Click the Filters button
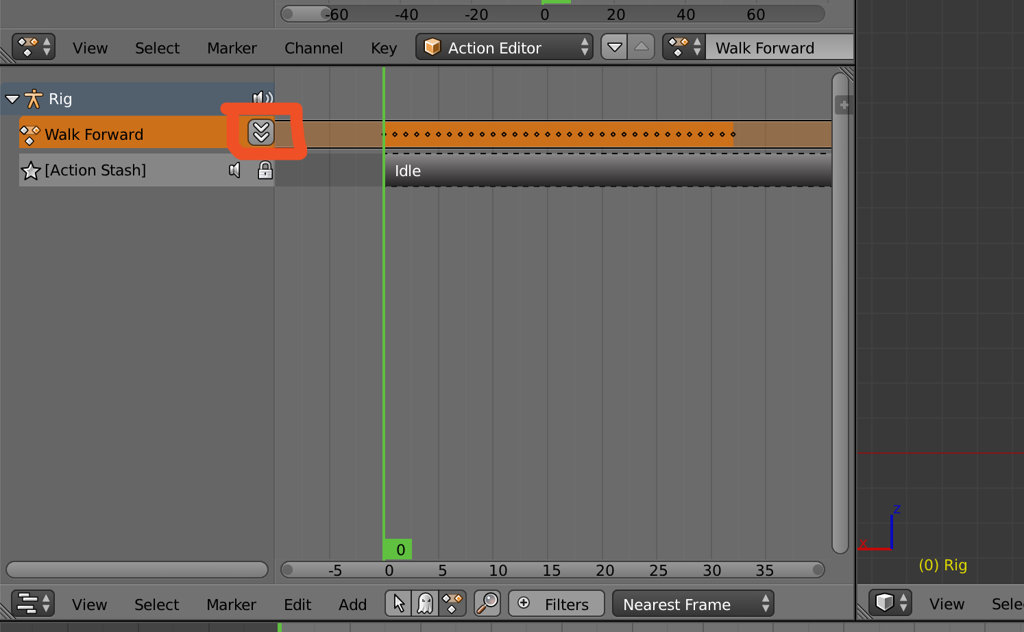The height and width of the screenshot is (632, 1024). [x=556, y=604]
